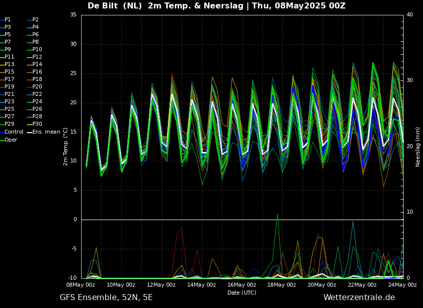
Task: Click the 18May 00z date tick
Action: coord(282,285)
